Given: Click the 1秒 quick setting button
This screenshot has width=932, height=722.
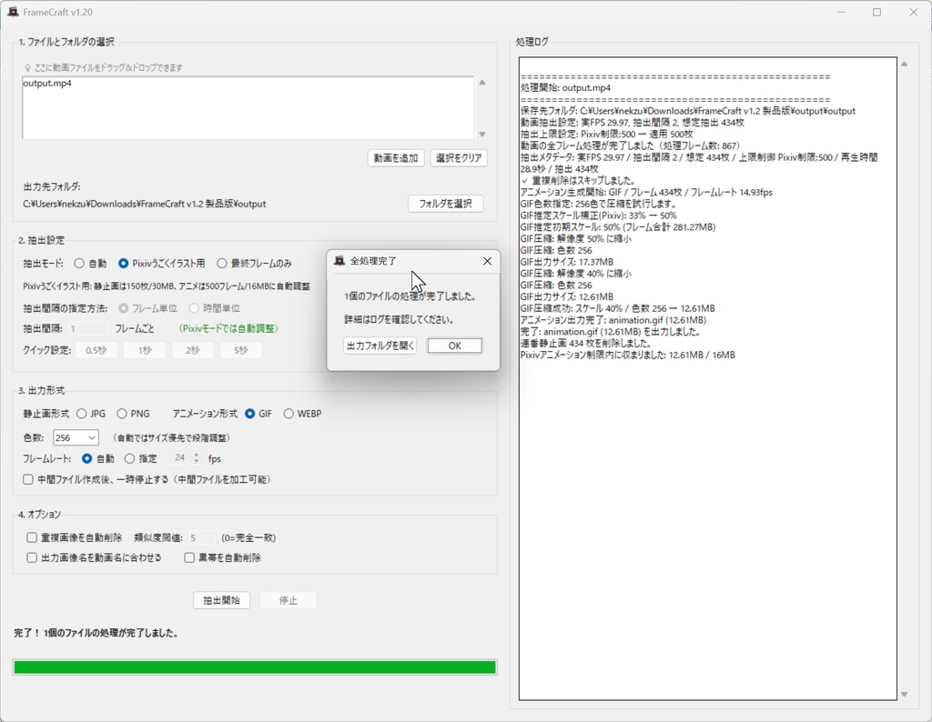Looking at the screenshot, I should tap(145, 350).
